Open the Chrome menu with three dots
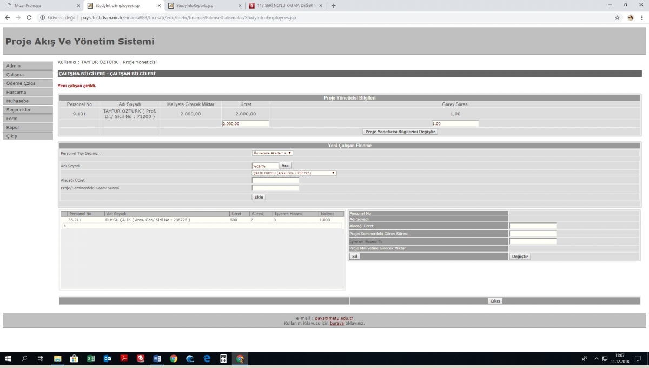 (x=642, y=17)
